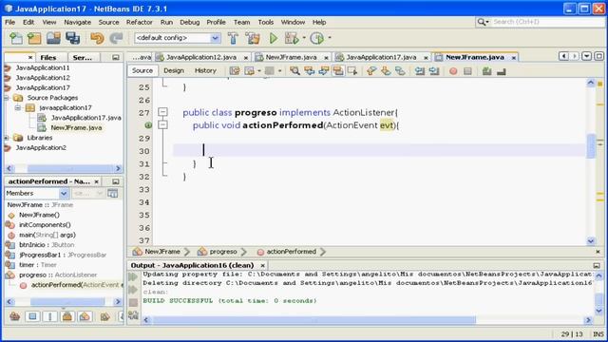
Task: Click progreso in the breadcrumb bar
Action: 223,252
